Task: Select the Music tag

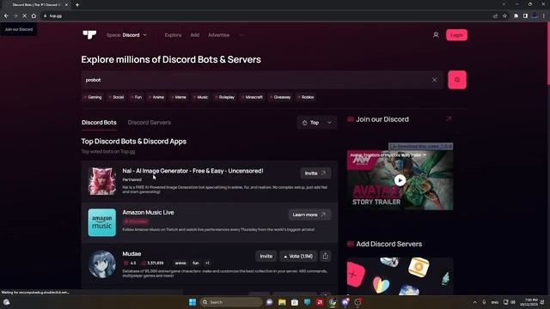Action: pos(201,97)
